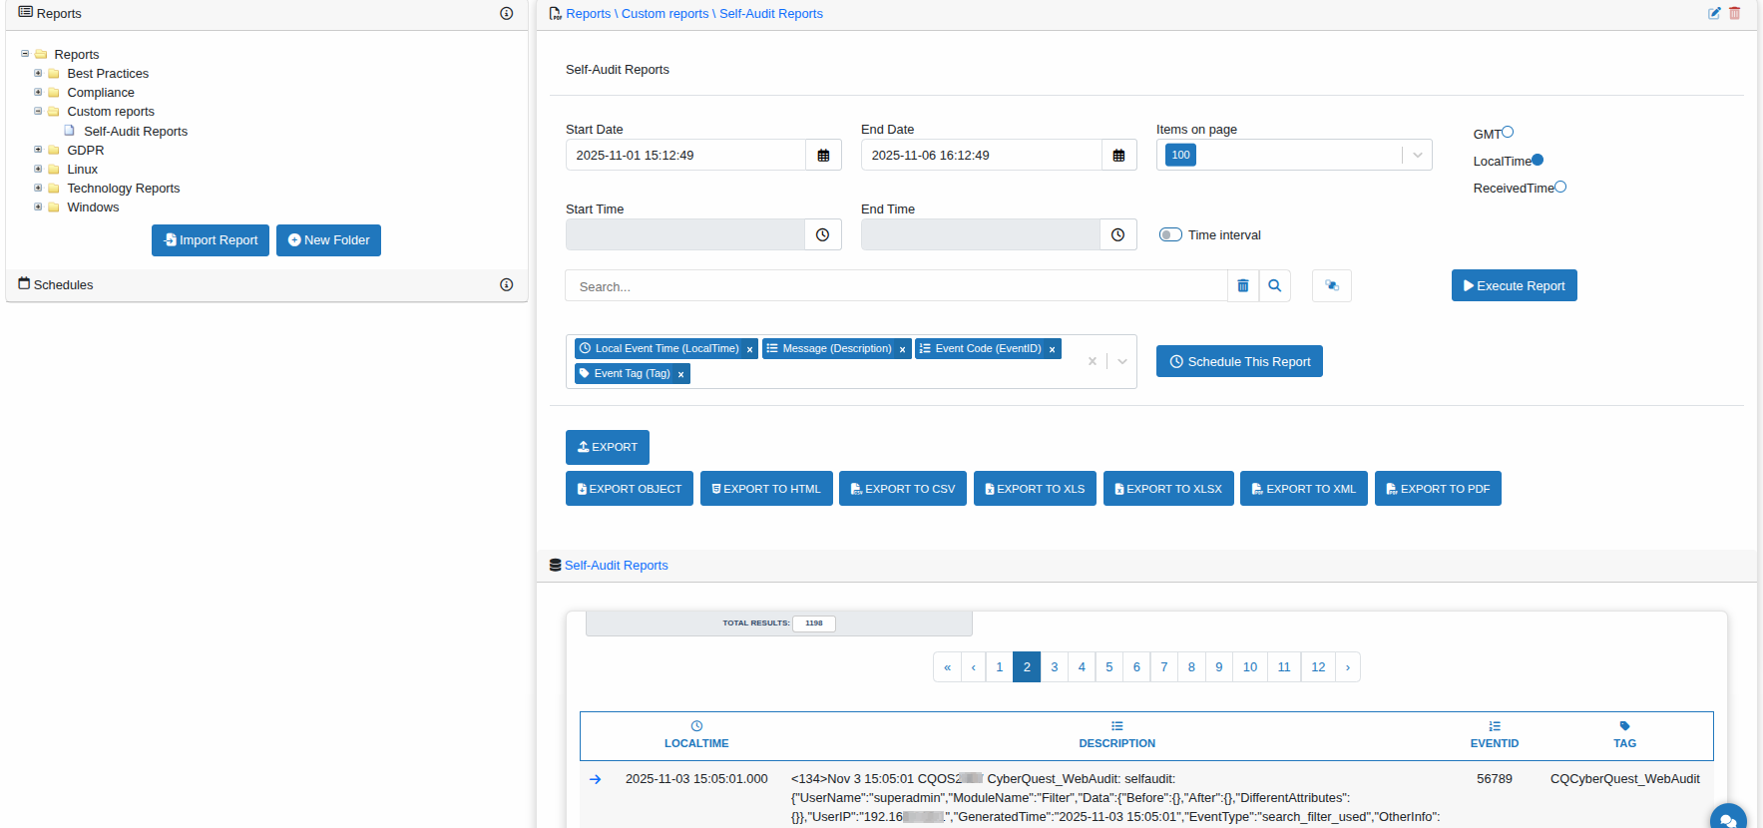Screen dimensions: 1763x828
Task: Select the ReceivedTime radio option
Action: point(1560,187)
